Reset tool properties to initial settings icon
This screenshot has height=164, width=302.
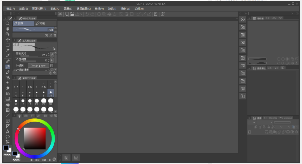point(51,73)
